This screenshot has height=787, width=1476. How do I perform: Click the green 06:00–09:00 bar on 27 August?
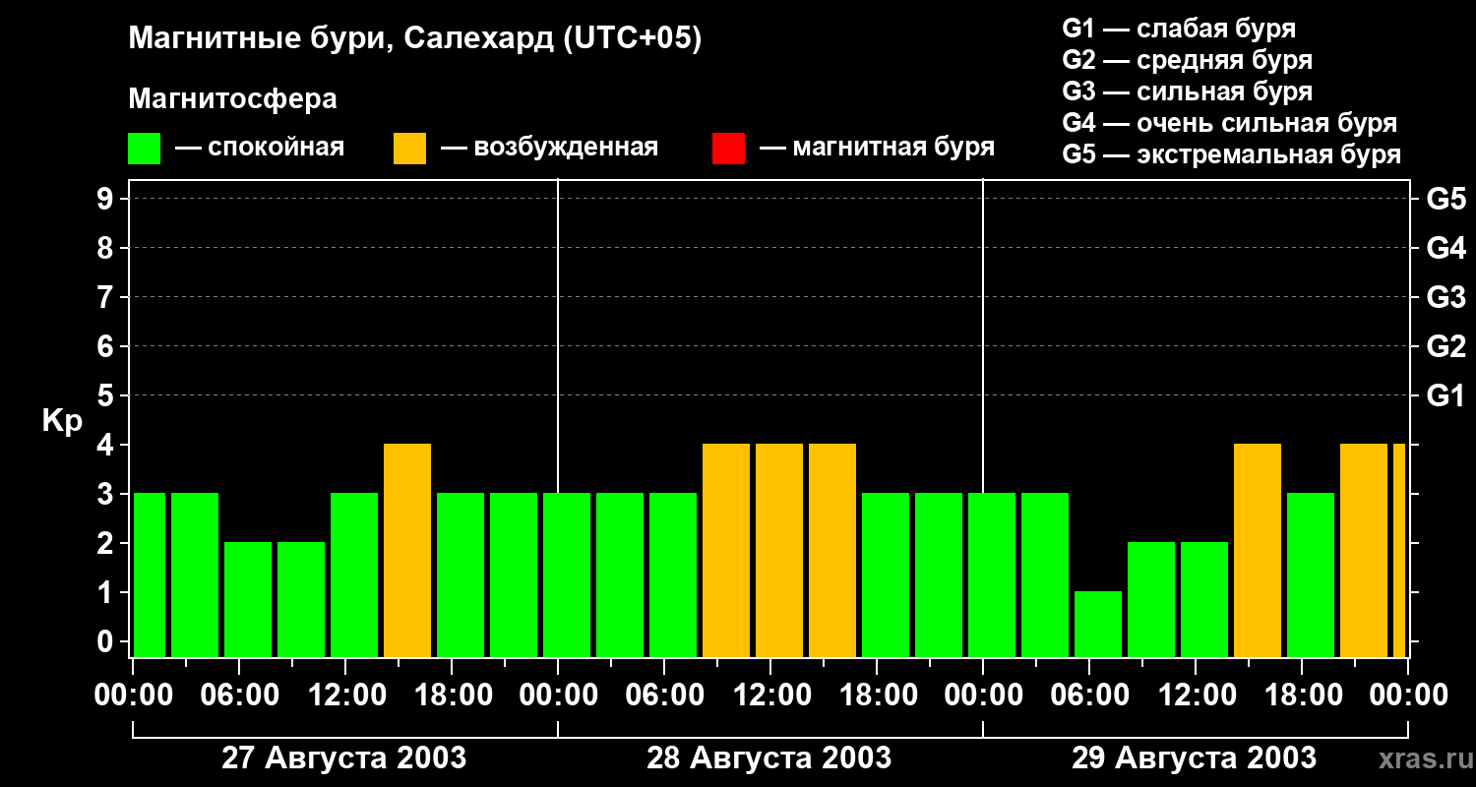pos(248,600)
